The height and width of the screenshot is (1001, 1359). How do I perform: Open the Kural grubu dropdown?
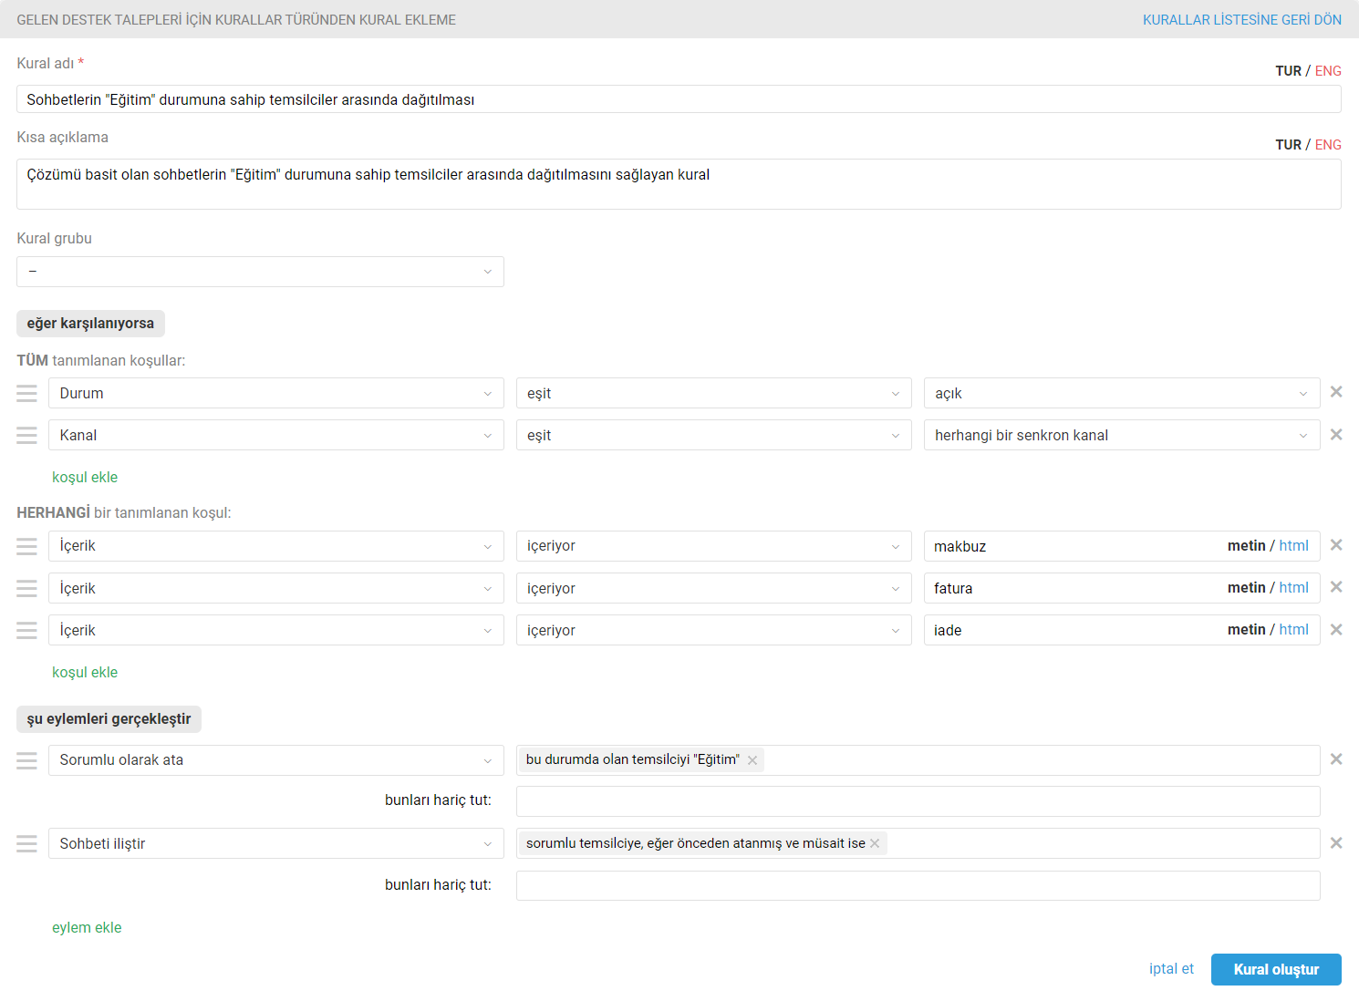click(260, 272)
